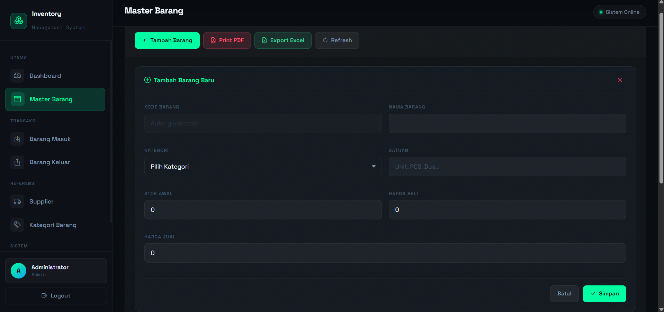The width and height of the screenshot is (664, 312).
Task: Focus the Satuan input field
Action: point(508,167)
